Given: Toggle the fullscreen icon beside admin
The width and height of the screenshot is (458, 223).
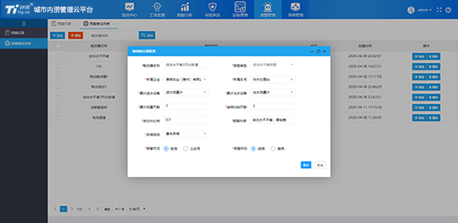Looking at the screenshot, I should 439,10.
